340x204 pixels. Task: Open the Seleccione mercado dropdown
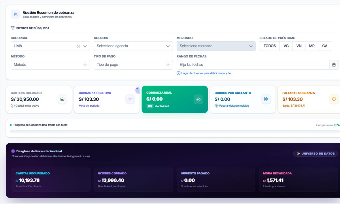pos(216,46)
